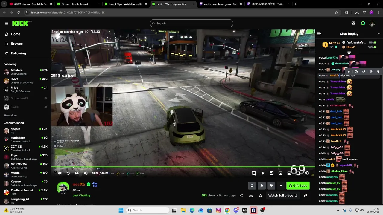Image resolution: width=383 pixels, height=215 pixels.
Task: Show hidden system tray icons
Action: [338, 210]
